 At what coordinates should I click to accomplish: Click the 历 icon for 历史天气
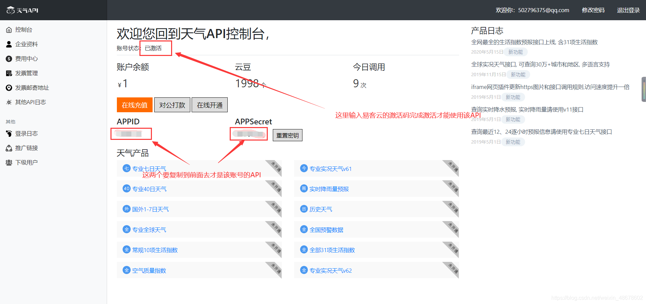click(304, 209)
